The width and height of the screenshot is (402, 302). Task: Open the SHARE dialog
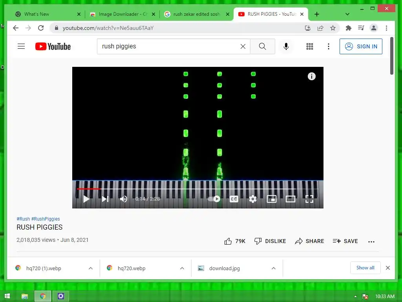(x=309, y=241)
